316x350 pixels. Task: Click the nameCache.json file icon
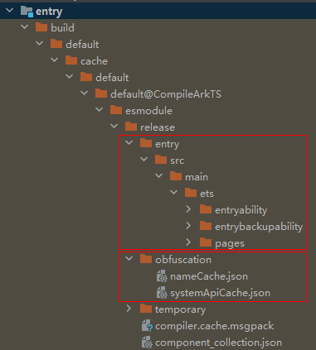pos(162,276)
